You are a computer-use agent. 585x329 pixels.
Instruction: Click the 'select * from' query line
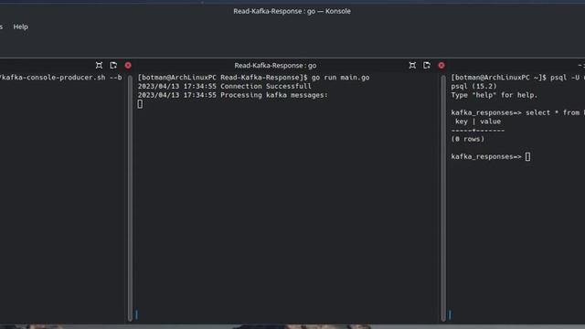click(x=518, y=112)
